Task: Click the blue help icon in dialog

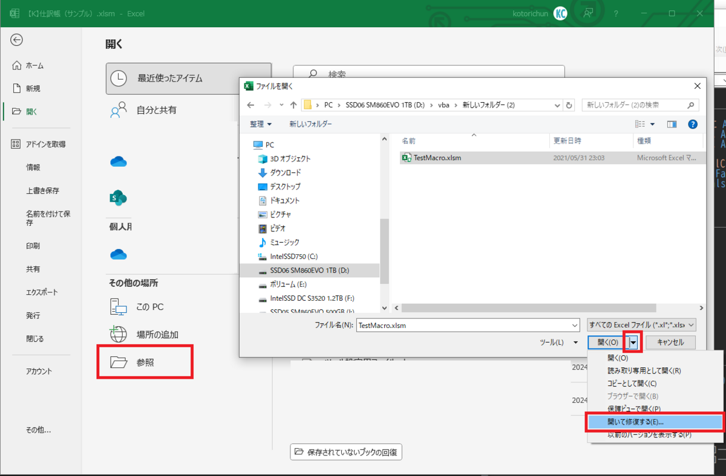Action: 693,124
